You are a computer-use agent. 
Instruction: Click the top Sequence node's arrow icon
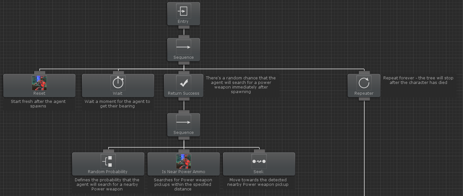coord(183,47)
